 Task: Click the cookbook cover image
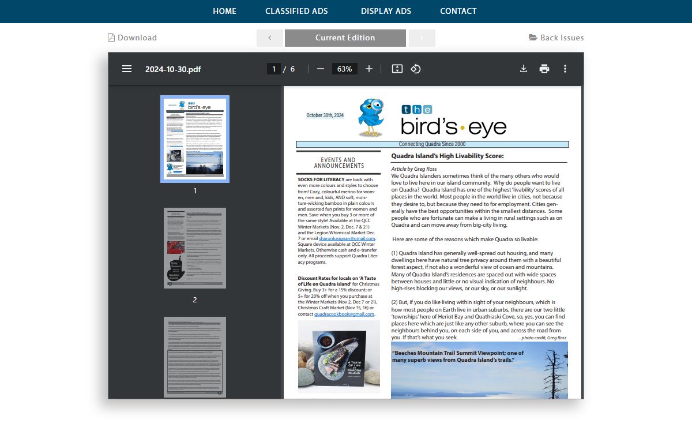point(339,357)
